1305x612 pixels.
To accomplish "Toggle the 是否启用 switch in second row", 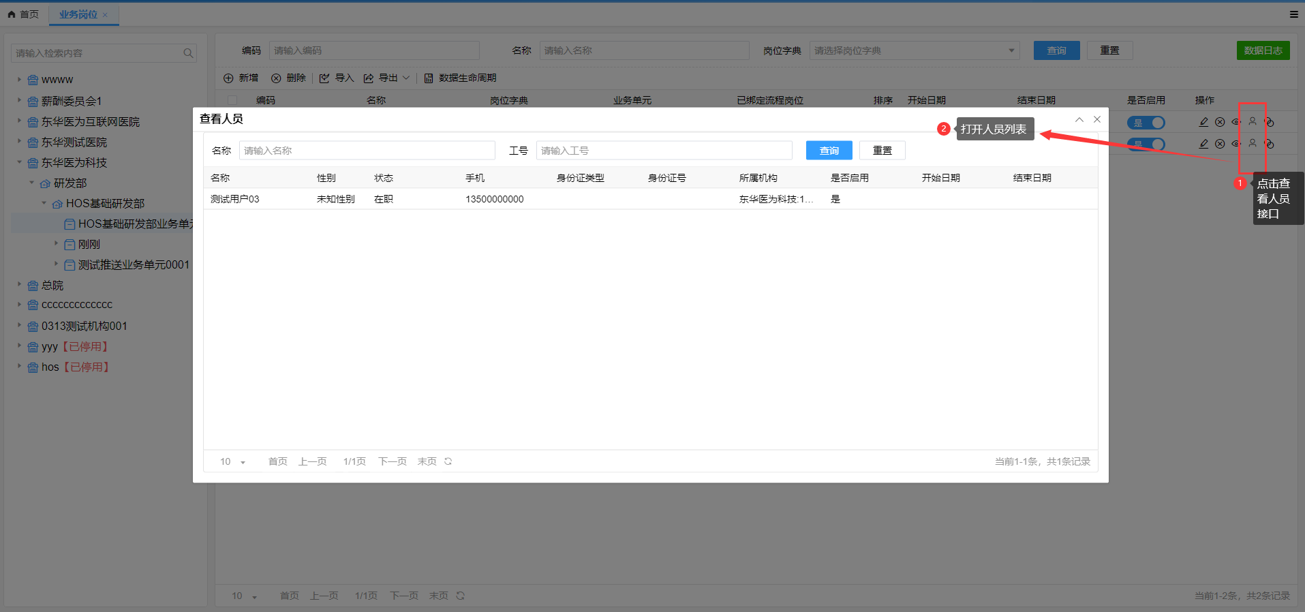I will click(1146, 144).
